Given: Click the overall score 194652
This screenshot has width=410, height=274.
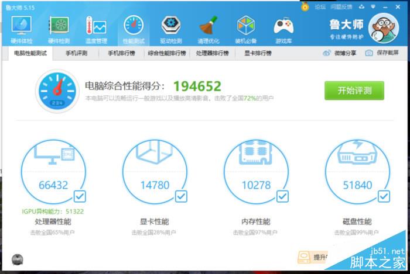Looking at the screenshot, I should (x=197, y=86).
